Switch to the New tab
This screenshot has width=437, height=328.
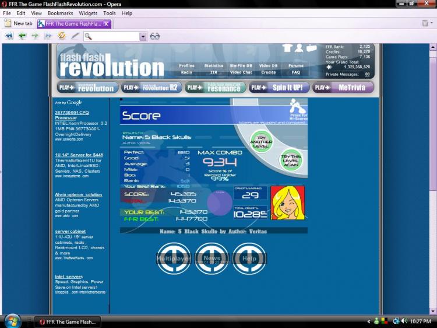click(18, 23)
